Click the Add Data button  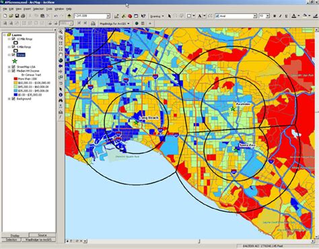(x=69, y=16)
